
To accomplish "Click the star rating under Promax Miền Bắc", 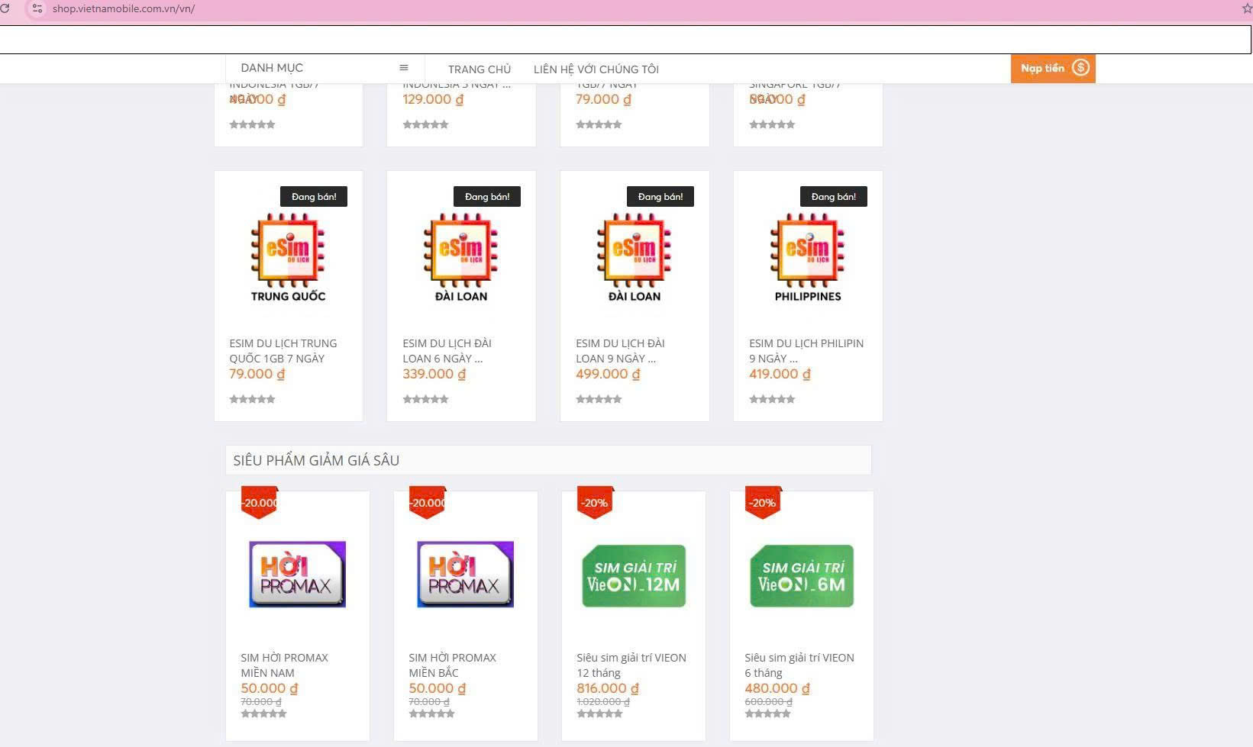I will pyautogui.click(x=432, y=714).
